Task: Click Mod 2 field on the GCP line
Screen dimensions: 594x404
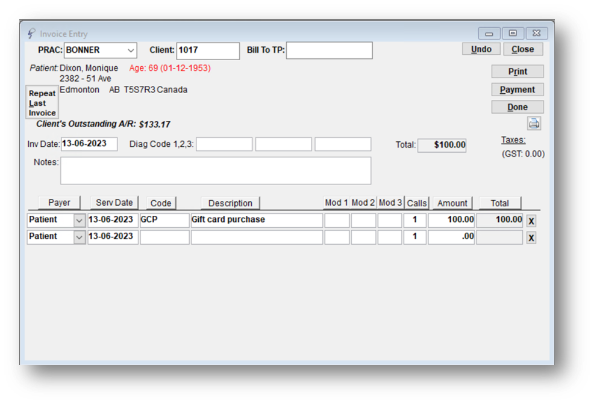Action: click(x=363, y=220)
